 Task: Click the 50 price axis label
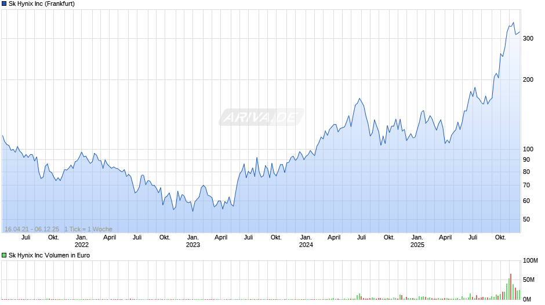[x=526, y=219]
